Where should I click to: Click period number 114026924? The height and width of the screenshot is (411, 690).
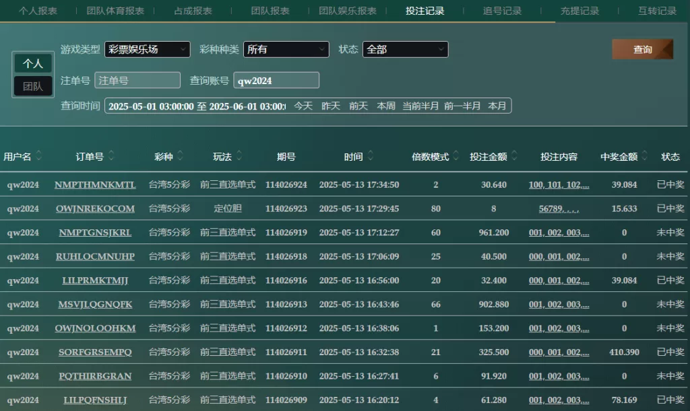point(286,185)
